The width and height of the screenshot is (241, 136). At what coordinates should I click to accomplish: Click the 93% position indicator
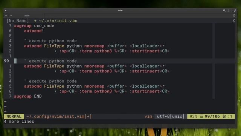[x=194, y=116]
